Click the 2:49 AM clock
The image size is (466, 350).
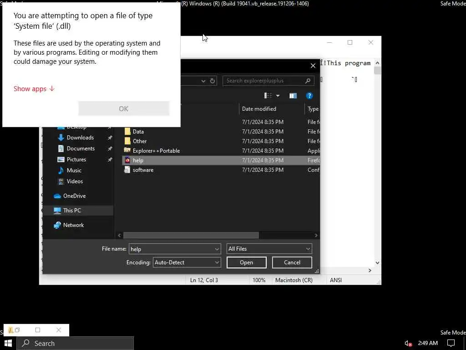[428, 343]
